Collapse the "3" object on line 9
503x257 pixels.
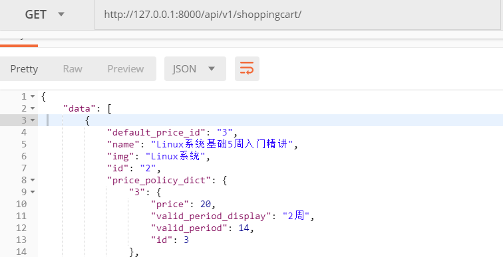click(x=33, y=192)
